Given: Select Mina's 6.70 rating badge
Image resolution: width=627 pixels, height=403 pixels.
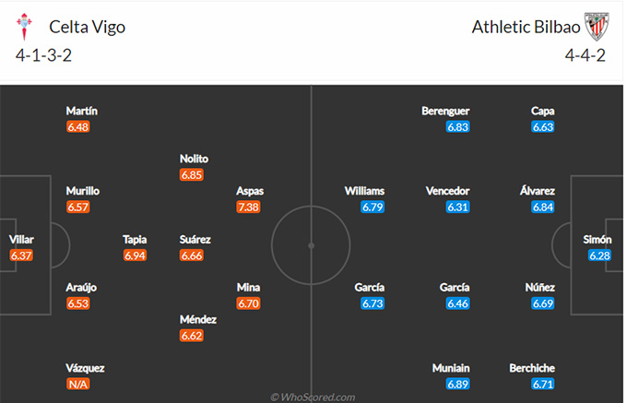Looking at the screenshot, I should [248, 303].
